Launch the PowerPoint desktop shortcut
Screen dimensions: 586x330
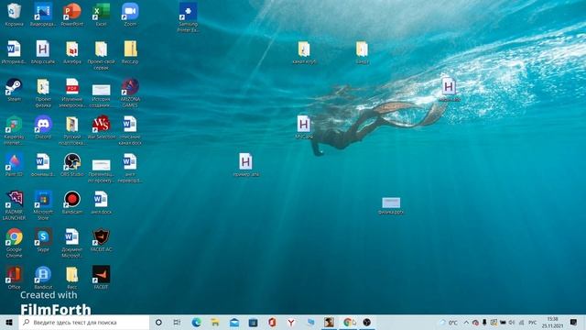(71, 15)
